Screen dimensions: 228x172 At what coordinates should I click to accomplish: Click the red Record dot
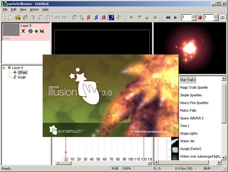pos(199,17)
